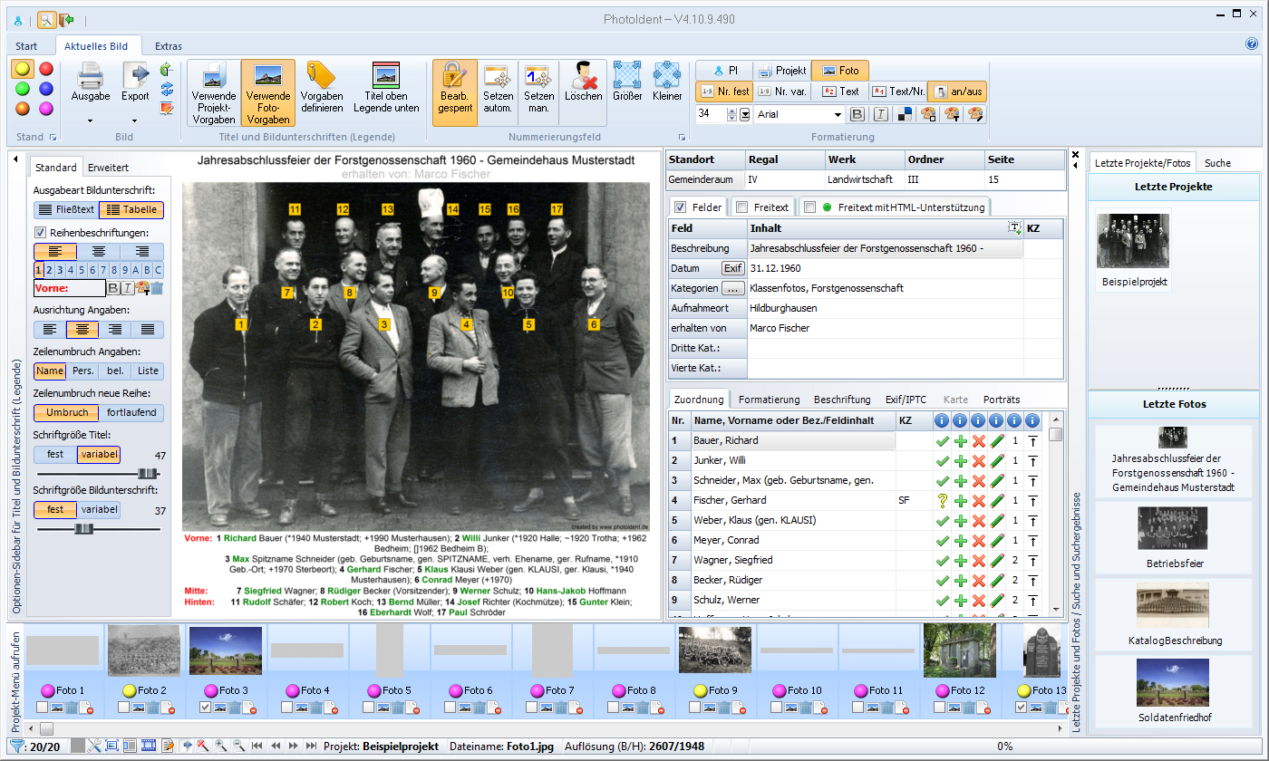The image size is (1269, 761).
Task: Open the Porträts tab
Action: click(1001, 400)
